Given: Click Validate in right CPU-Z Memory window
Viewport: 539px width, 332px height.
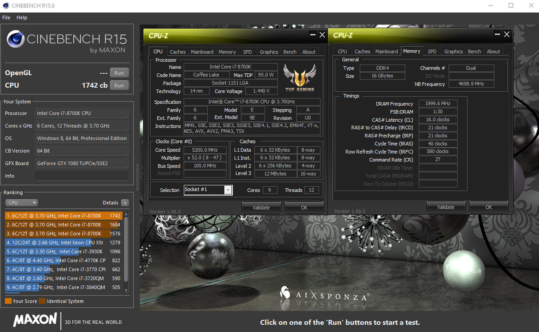Looking at the screenshot, I should coord(446,207).
